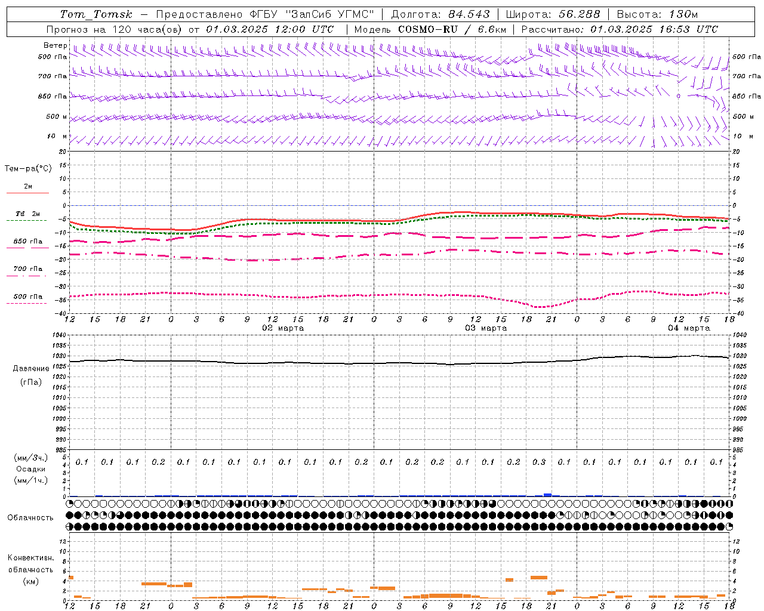This screenshot has width=764, height=611.
Task: Click the dash-dot swatch under the 700 гПа temperature legend
Action: click(x=26, y=276)
